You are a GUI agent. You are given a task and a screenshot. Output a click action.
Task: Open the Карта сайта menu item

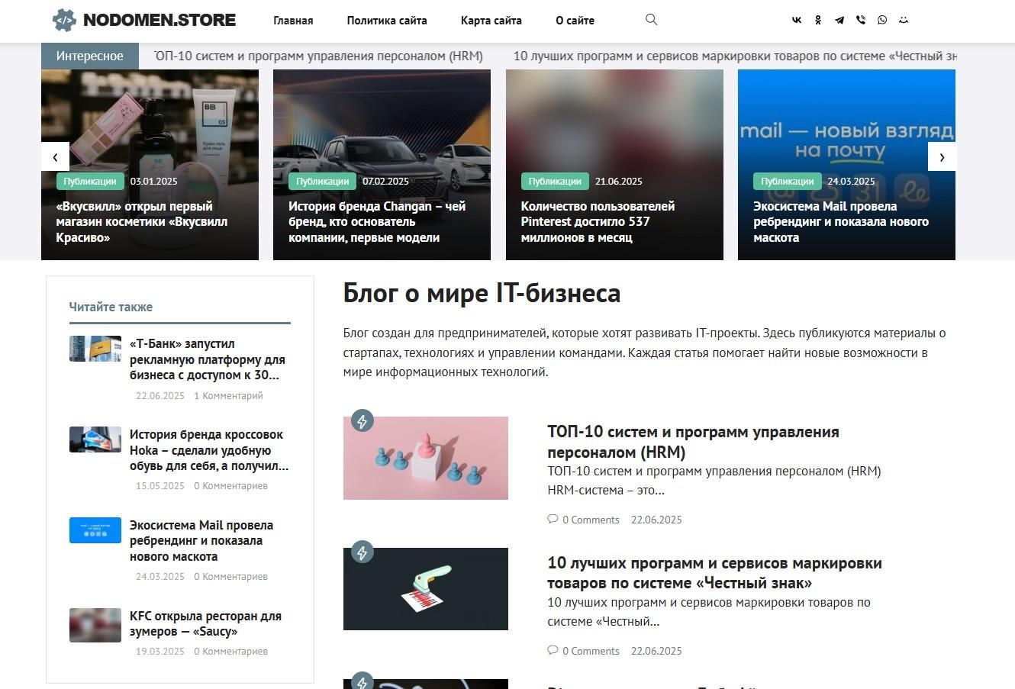491,21
